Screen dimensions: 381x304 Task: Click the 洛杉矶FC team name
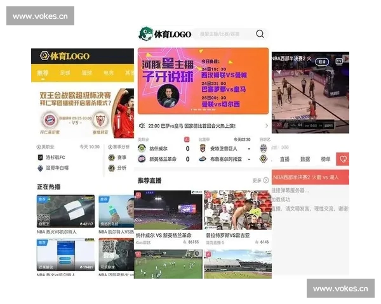(55, 157)
